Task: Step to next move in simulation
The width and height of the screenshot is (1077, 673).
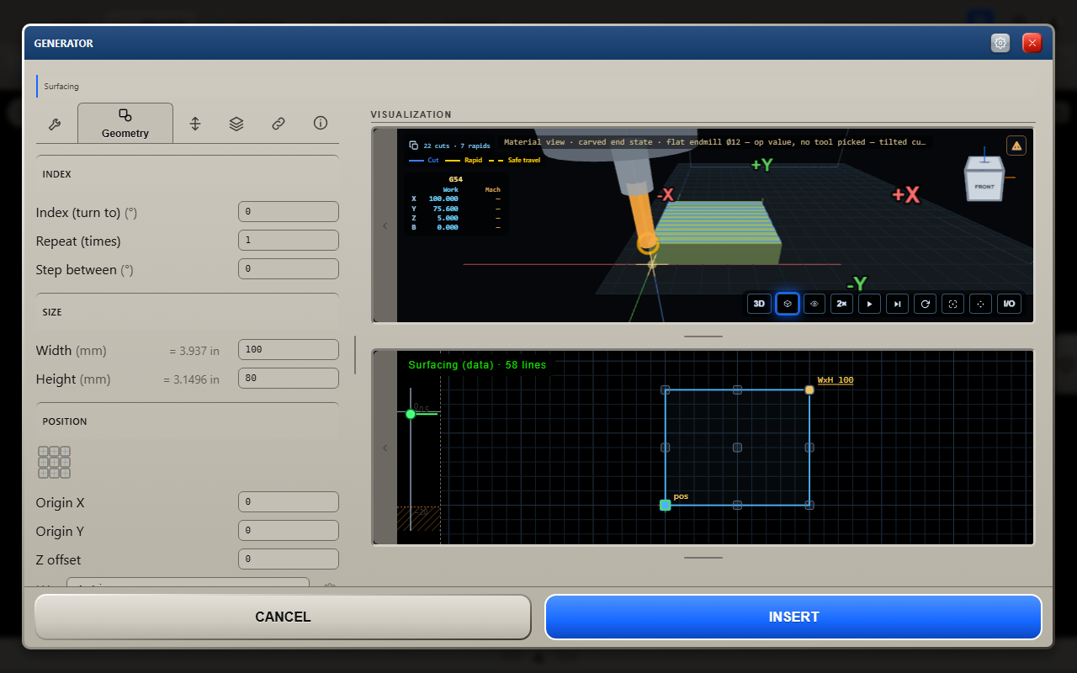Action: coord(898,304)
